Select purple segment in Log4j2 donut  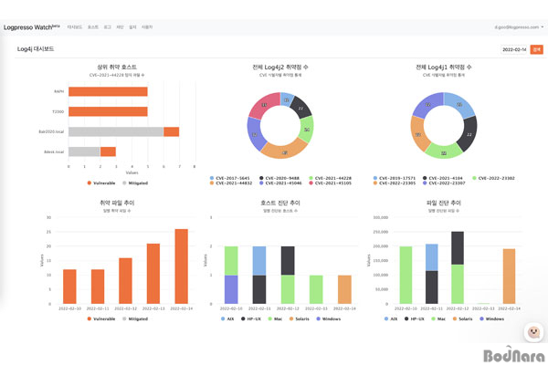click(255, 134)
